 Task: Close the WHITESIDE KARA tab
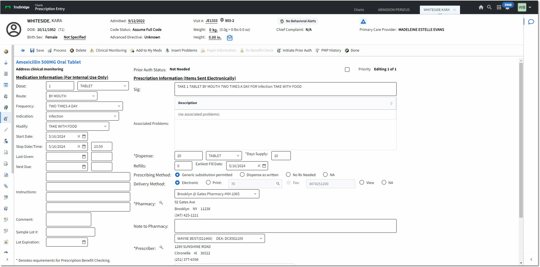click(x=454, y=10)
